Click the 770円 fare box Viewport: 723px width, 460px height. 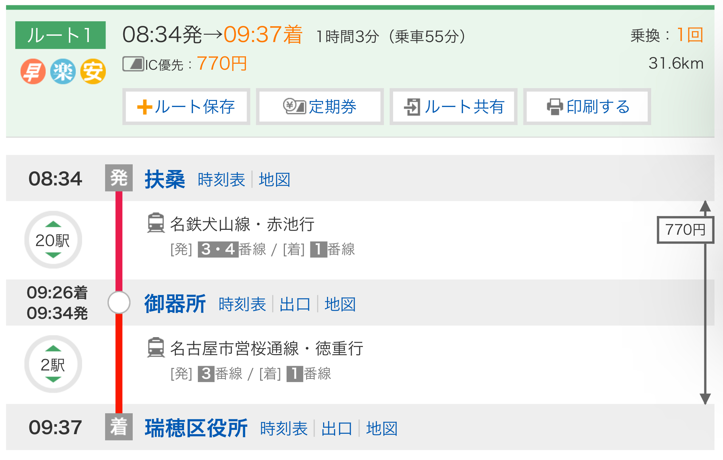(685, 230)
